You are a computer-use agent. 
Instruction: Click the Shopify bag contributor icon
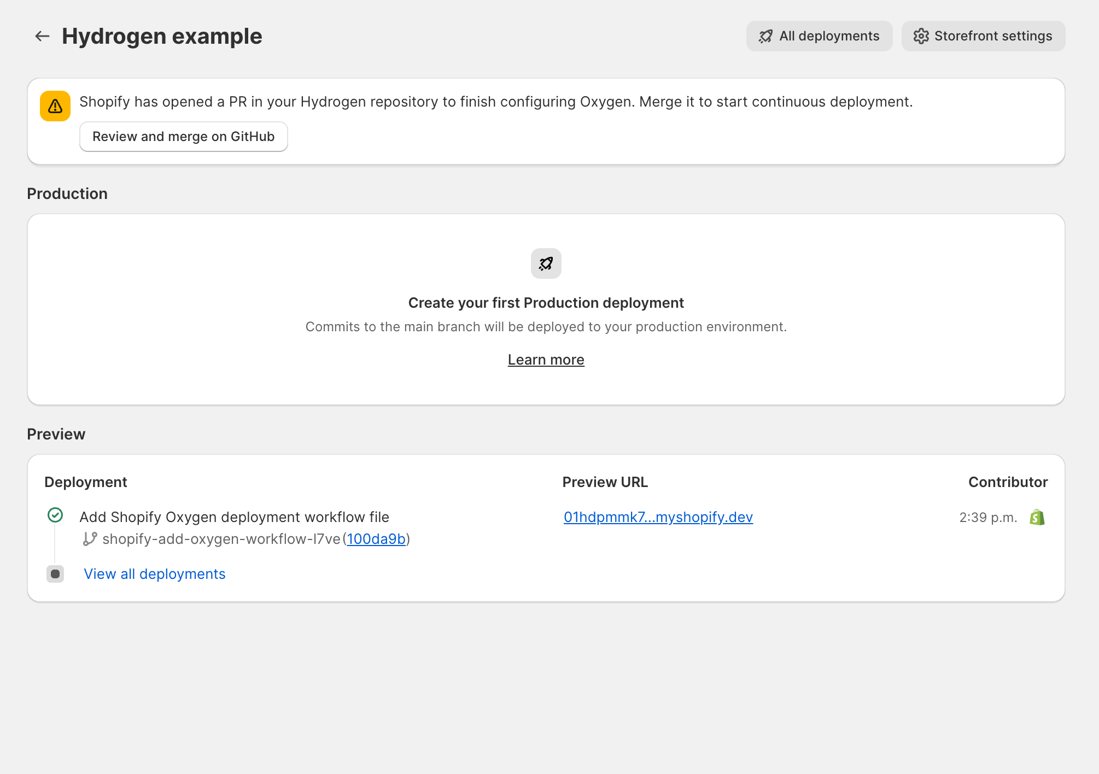[1037, 517]
